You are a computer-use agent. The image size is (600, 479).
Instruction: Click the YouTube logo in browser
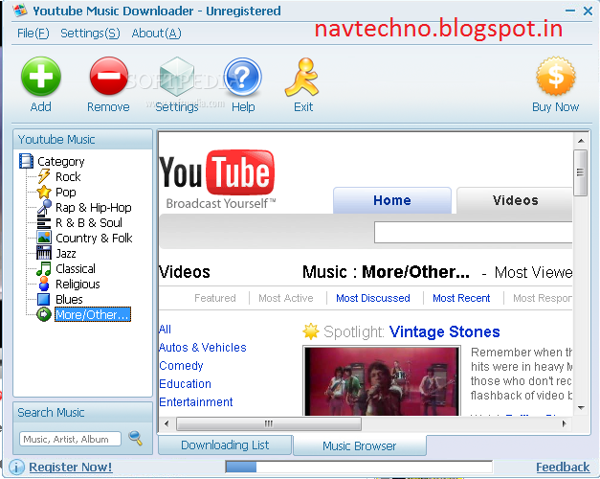click(x=217, y=179)
